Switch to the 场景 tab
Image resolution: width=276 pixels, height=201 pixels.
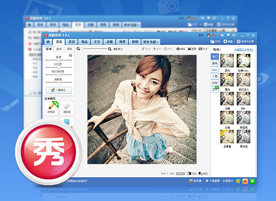[x=122, y=42]
